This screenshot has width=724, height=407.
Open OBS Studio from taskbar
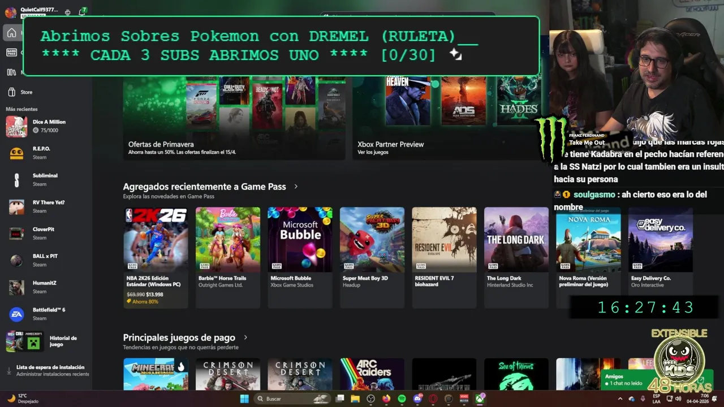pyautogui.click(x=370, y=399)
